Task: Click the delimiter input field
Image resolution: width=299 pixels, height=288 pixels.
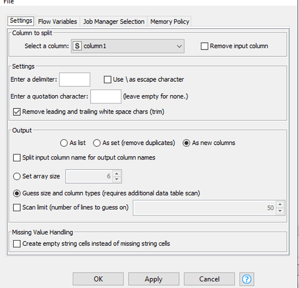Action: pyautogui.click(x=74, y=79)
